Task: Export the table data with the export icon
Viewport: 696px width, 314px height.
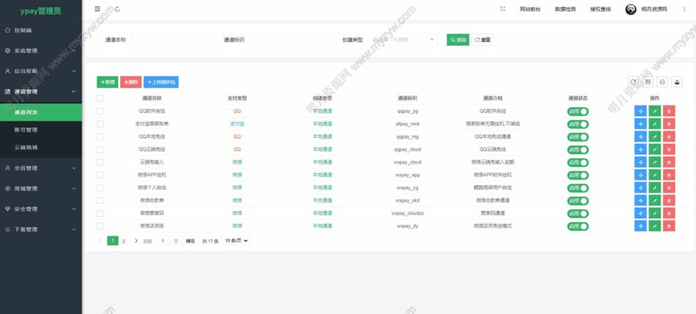Action: (677, 81)
